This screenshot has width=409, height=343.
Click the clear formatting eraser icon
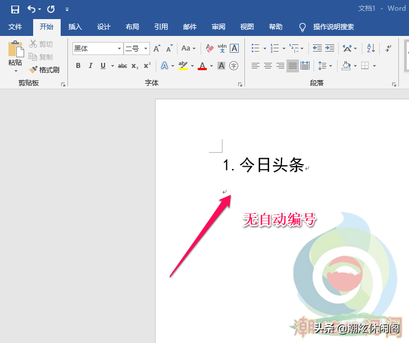point(210,48)
